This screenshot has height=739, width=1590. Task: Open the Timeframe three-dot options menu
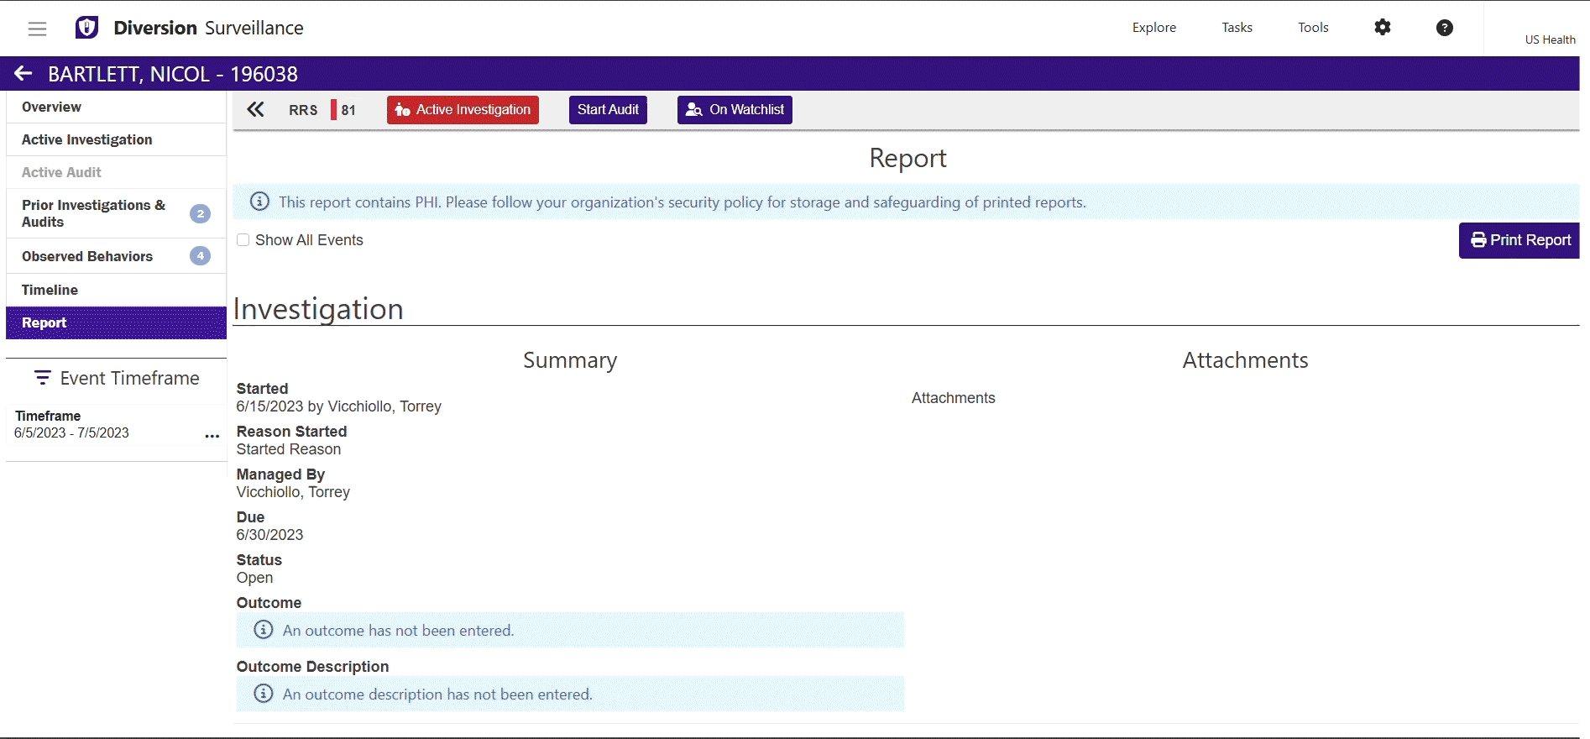pyautogui.click(x=212, y=436)
